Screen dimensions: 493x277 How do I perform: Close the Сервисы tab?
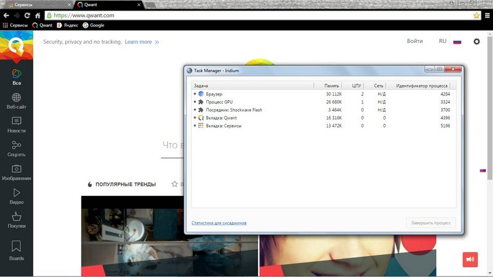point(69,5)
